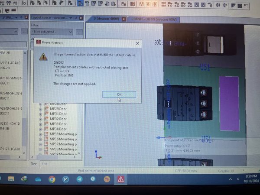Click the scroll-right arrow under the Layout space tree

(x=75, y=157)
